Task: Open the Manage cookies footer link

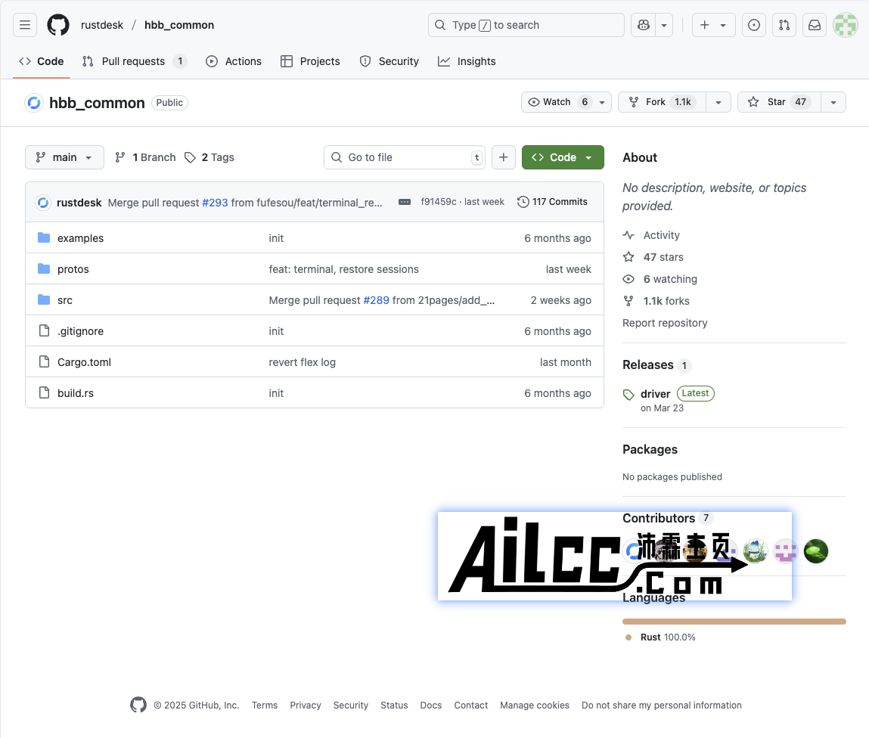Action: tap(534, 705)
